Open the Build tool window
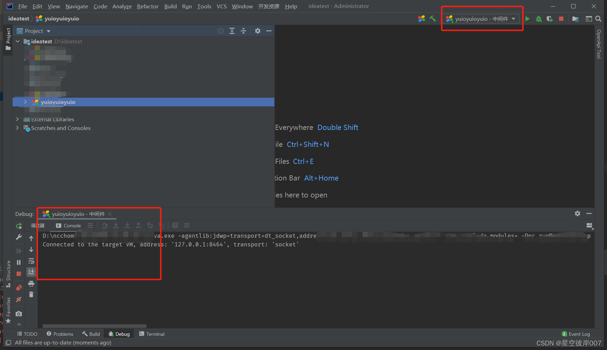 (91, 334)
